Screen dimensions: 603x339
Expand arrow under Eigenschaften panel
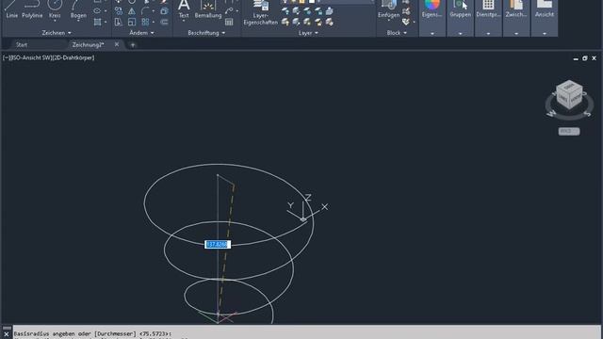coord(432,34)
